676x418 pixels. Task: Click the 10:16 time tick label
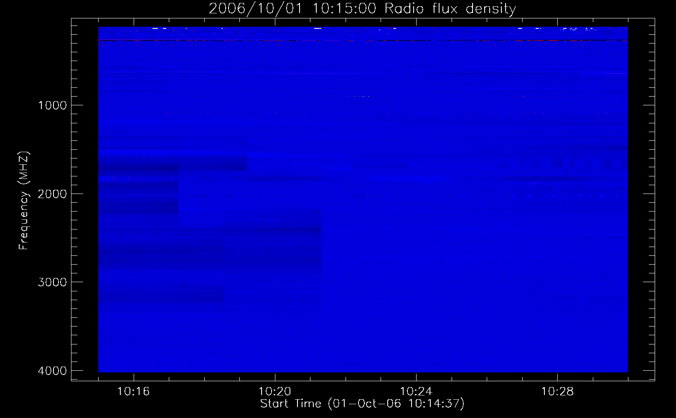point(133,392)
